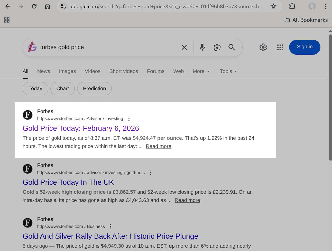Open the Tools dropdown
This screenshot has width=332, height=251.
tap(228, 71)
